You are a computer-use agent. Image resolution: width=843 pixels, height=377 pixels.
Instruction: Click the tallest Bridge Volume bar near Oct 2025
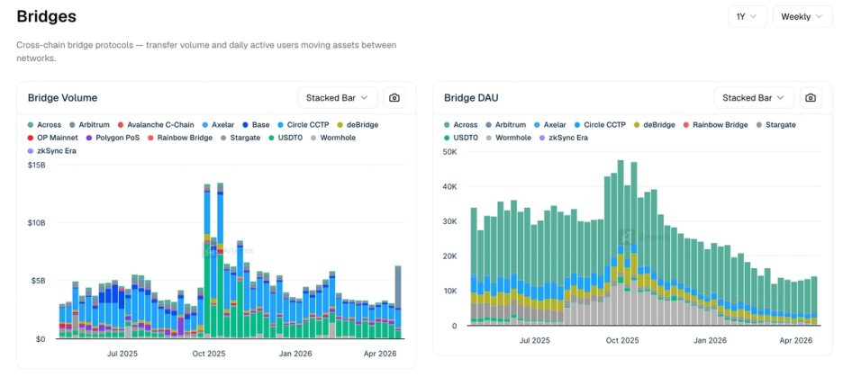pos(221,261)
